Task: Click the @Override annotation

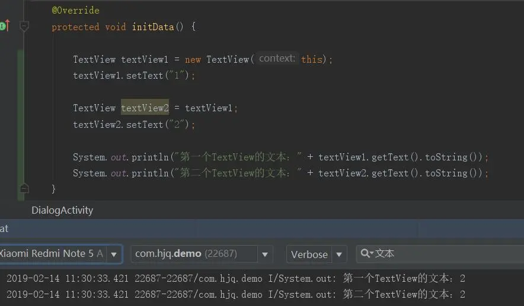Action: [75, 10]
